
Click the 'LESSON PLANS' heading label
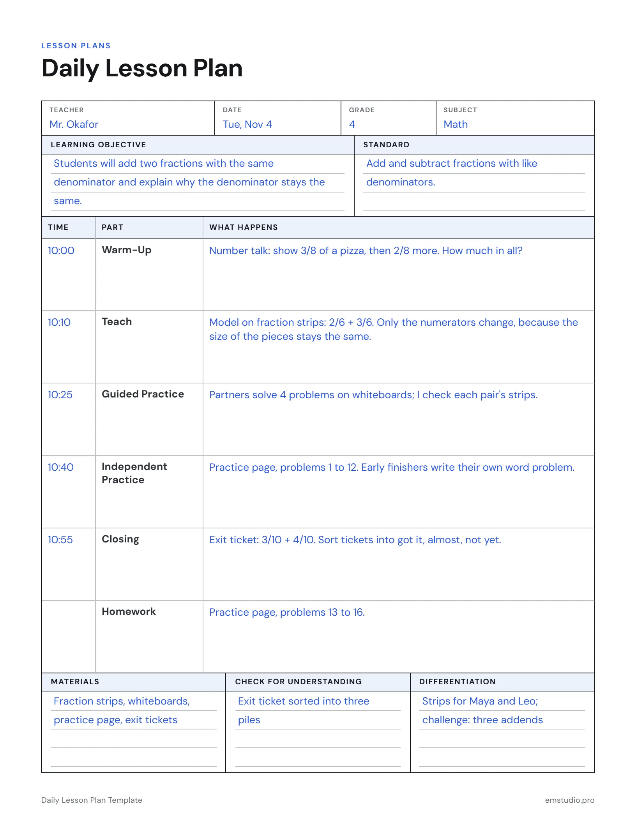[x=76, y=46]
